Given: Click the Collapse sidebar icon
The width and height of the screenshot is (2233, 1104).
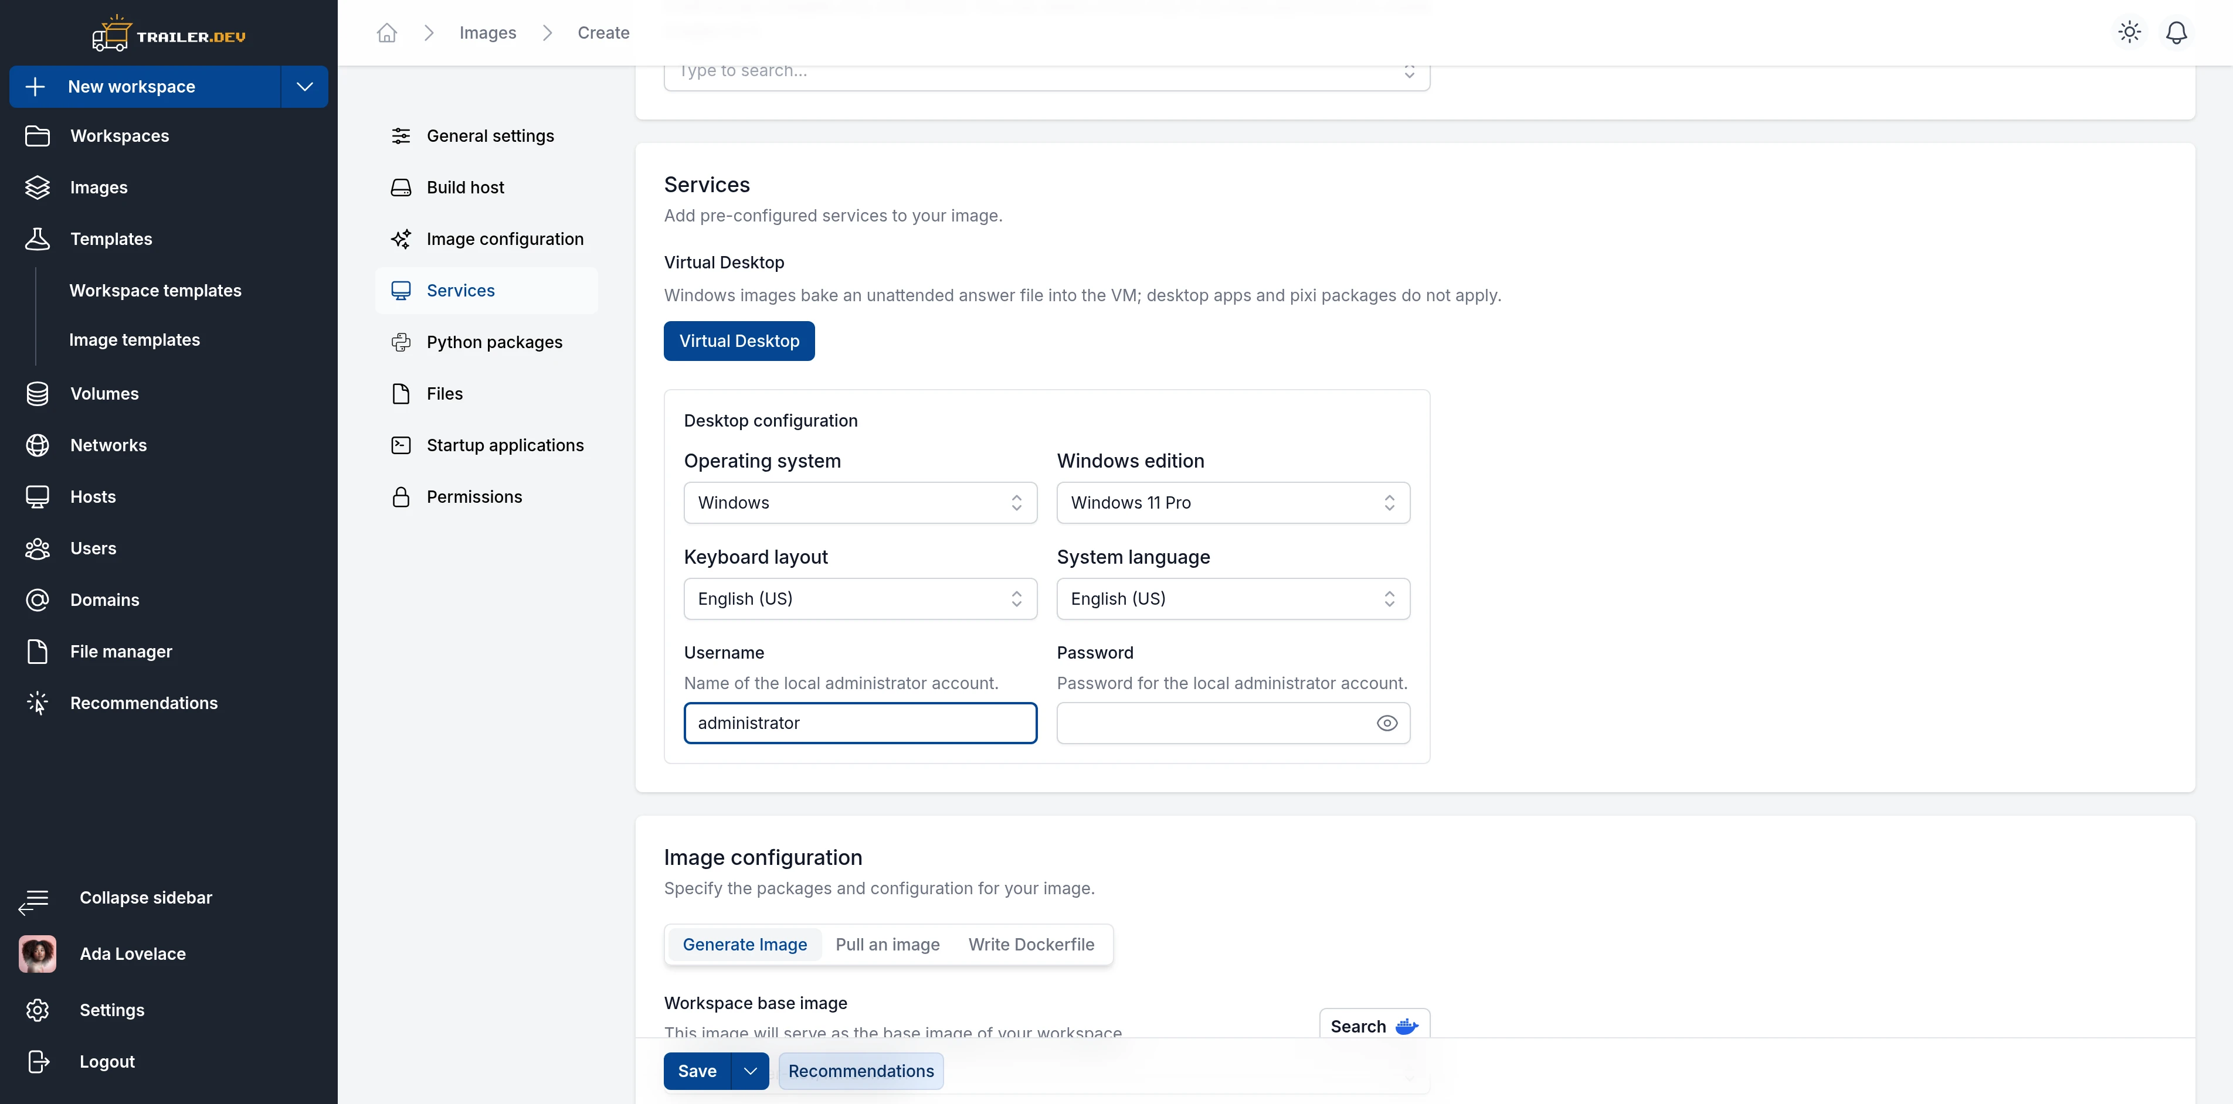Looking at the screenshot, I should point(33,901).
